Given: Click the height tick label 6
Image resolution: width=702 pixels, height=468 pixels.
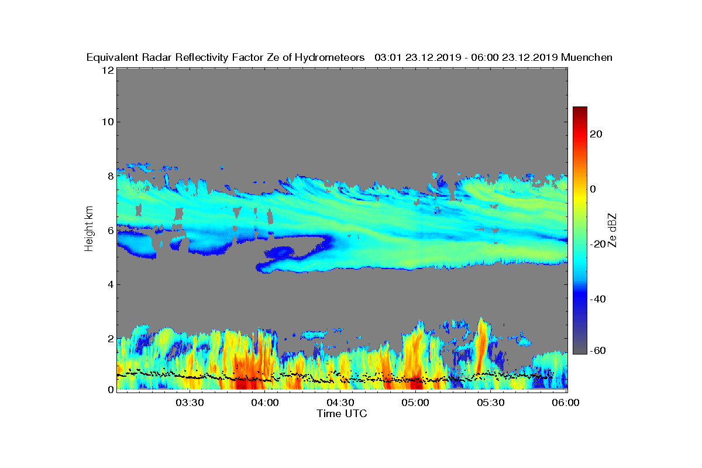Looking at the screenshot, I should [x=110, y=230].
